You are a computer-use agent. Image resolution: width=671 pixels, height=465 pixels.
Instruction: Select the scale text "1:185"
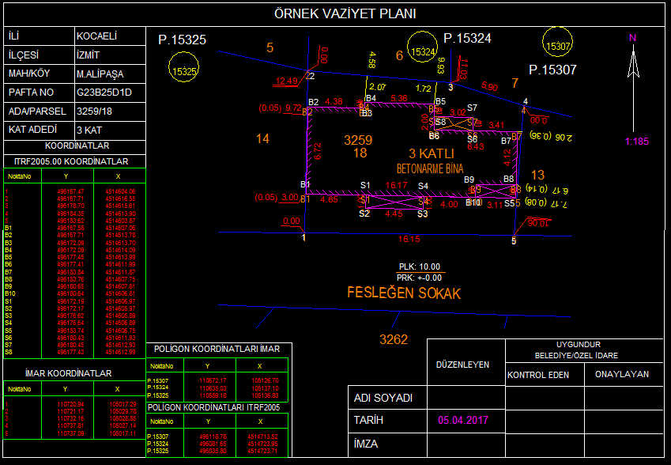tap(637, 142)
